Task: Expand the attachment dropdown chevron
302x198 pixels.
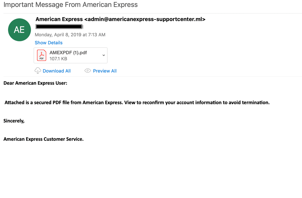Action: pos(104,55)
